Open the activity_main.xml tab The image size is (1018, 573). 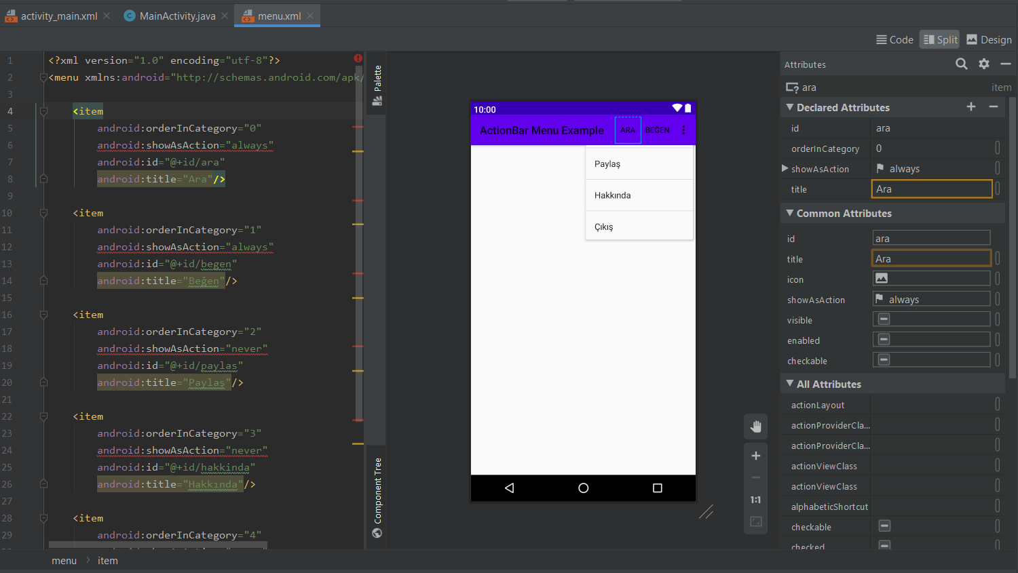pos(58,16)
